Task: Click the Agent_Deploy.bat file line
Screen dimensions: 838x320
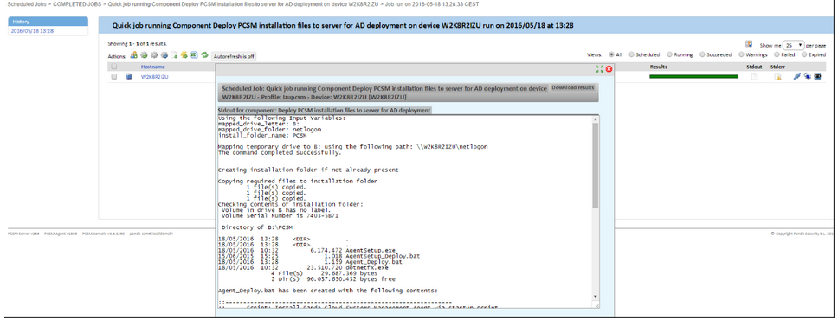Action: (310, 262)
